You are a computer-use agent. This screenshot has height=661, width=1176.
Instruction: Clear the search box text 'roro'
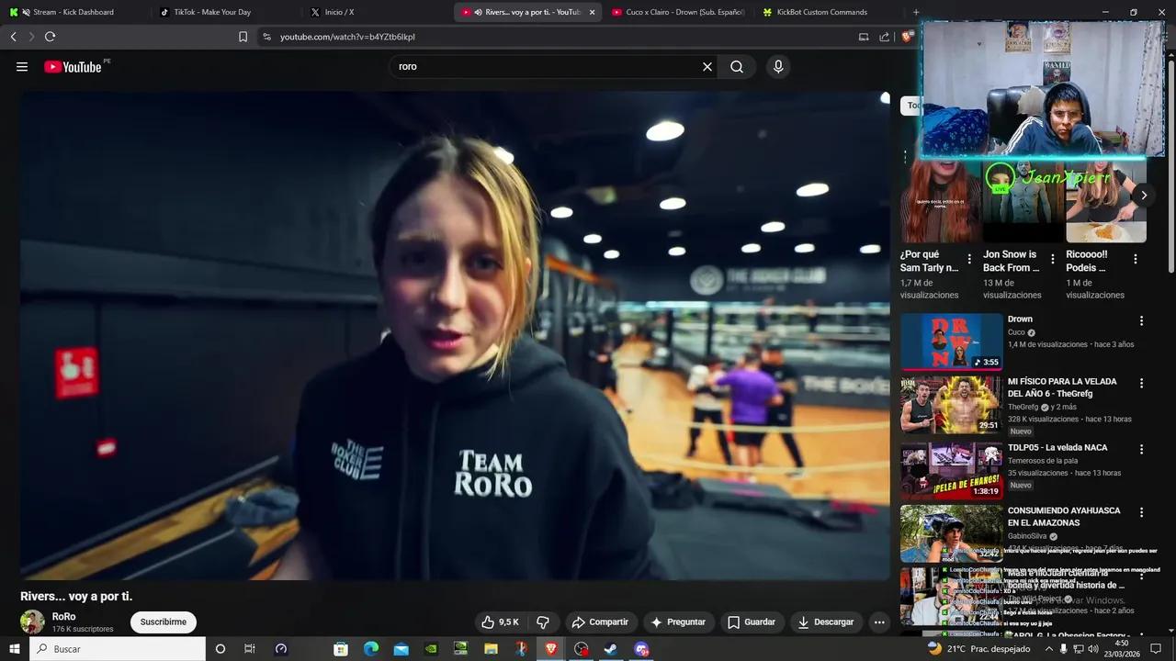707,67
